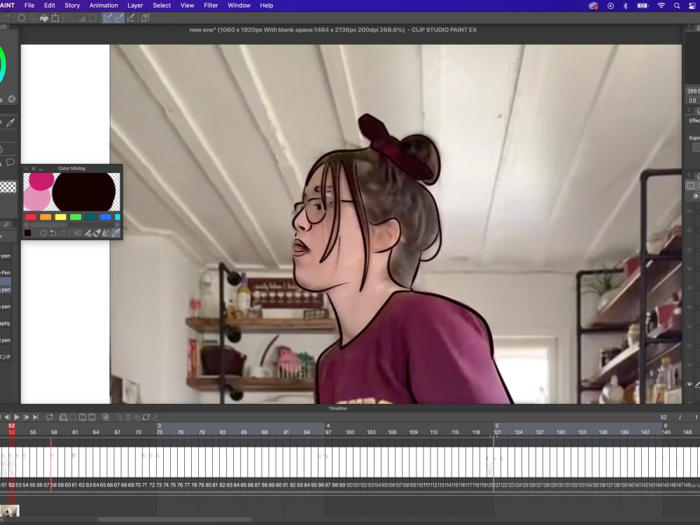This screenshot has width=700, height=525.
Task: Click the left arrow on the swatch scrollbar
Action: pyautogui.click(x=26, y=225)
